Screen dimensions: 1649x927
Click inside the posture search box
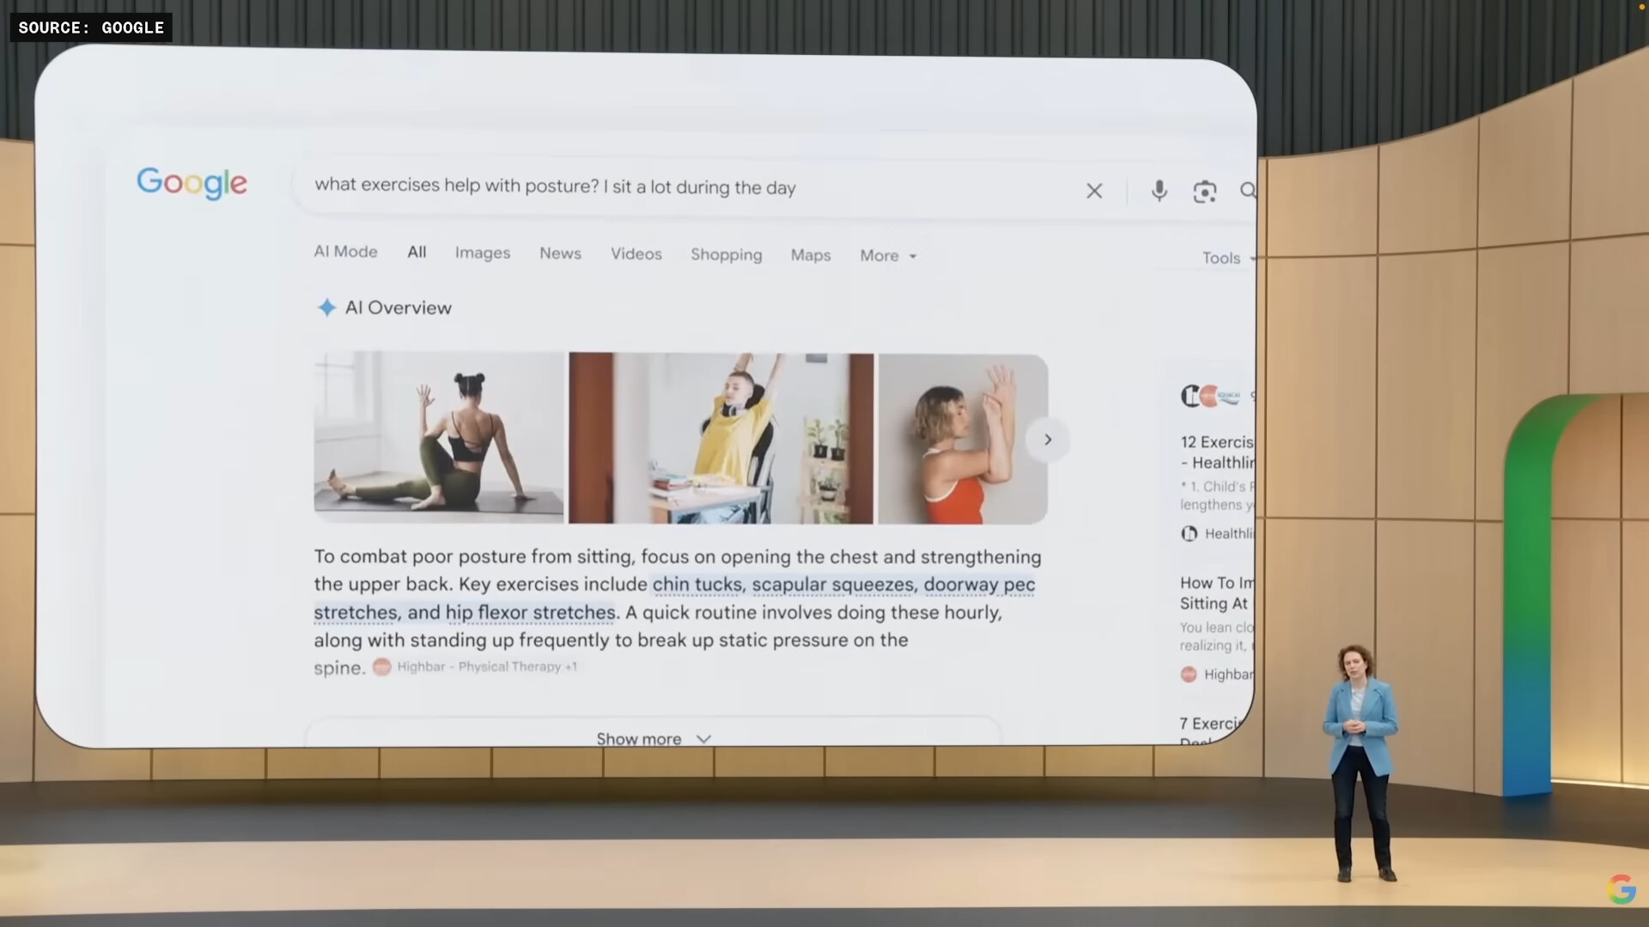[x=687, y=187]
